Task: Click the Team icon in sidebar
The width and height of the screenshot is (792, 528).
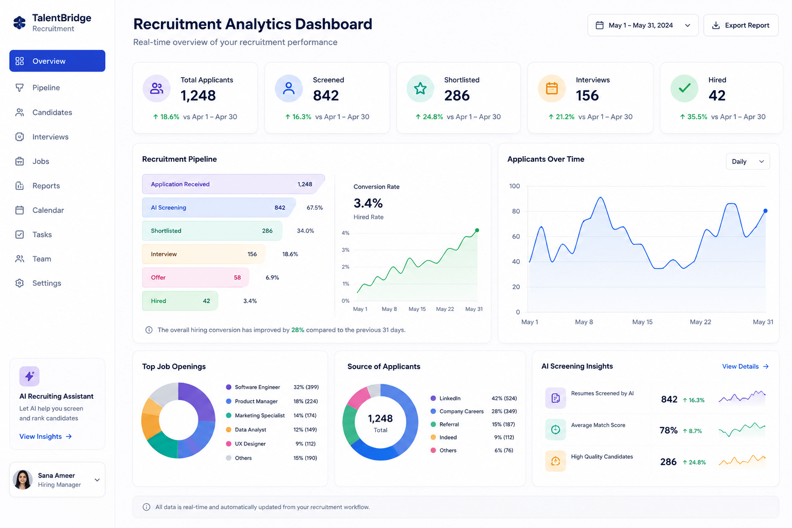Action: pyautogui.click(x=20, y=259)
